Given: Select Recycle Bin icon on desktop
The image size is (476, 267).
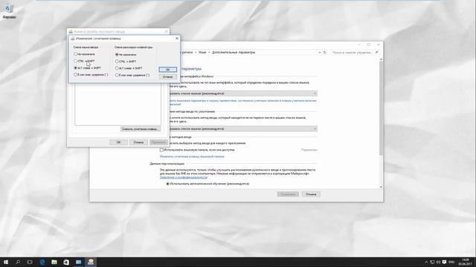Looking at the screenshot, I should 9,12.
